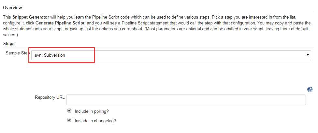The width and height of the screenshot is (318, 133).
Task: Click the bold Snippet Generator text
Action: pos(31,17)
